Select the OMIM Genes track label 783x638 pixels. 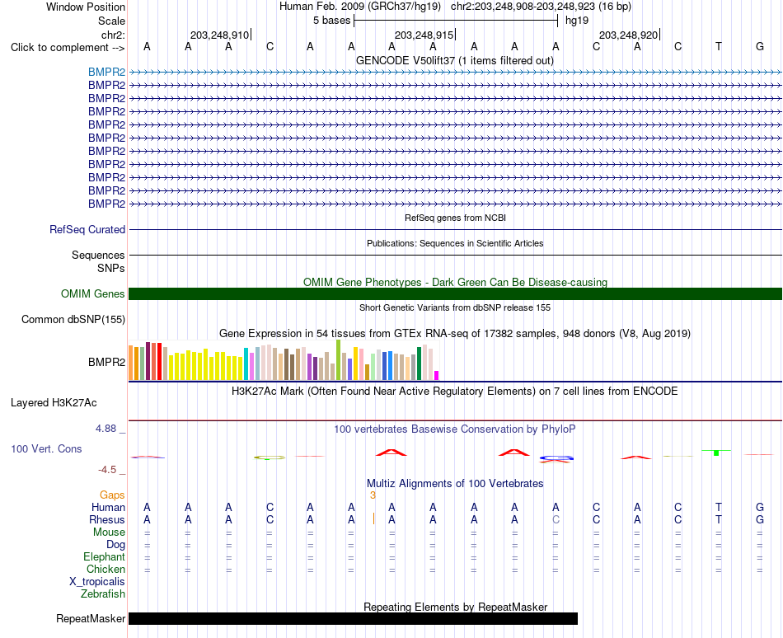pyautogui.click(x=92, y=294)
